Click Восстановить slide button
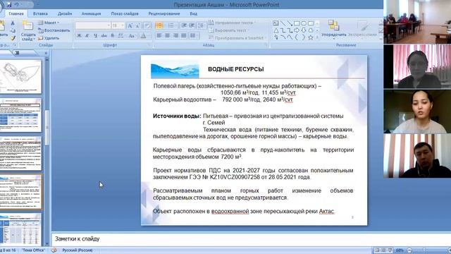 click(54, 30)
